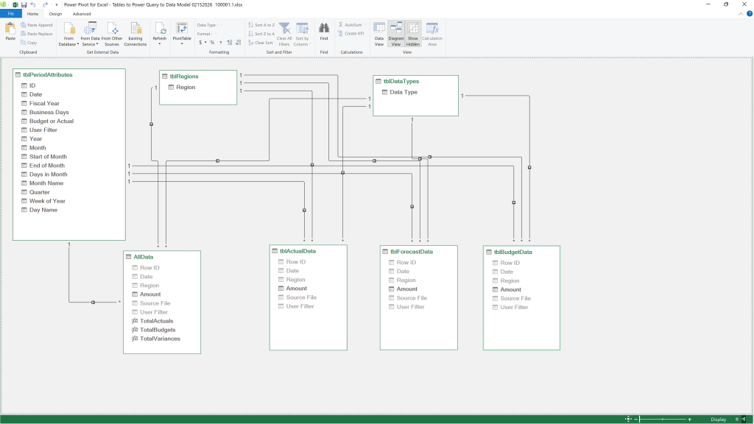This screenshot has height=424, width=754.
Task: Open the Refresh dropdown arrow
Action: tap(160, 43)
